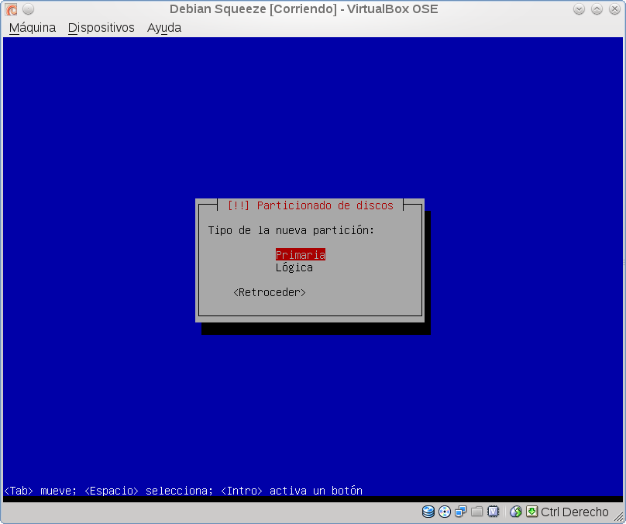This screenshot has width=626, height=524.
Task: Open the Ayuda menu
Action: 164,28
